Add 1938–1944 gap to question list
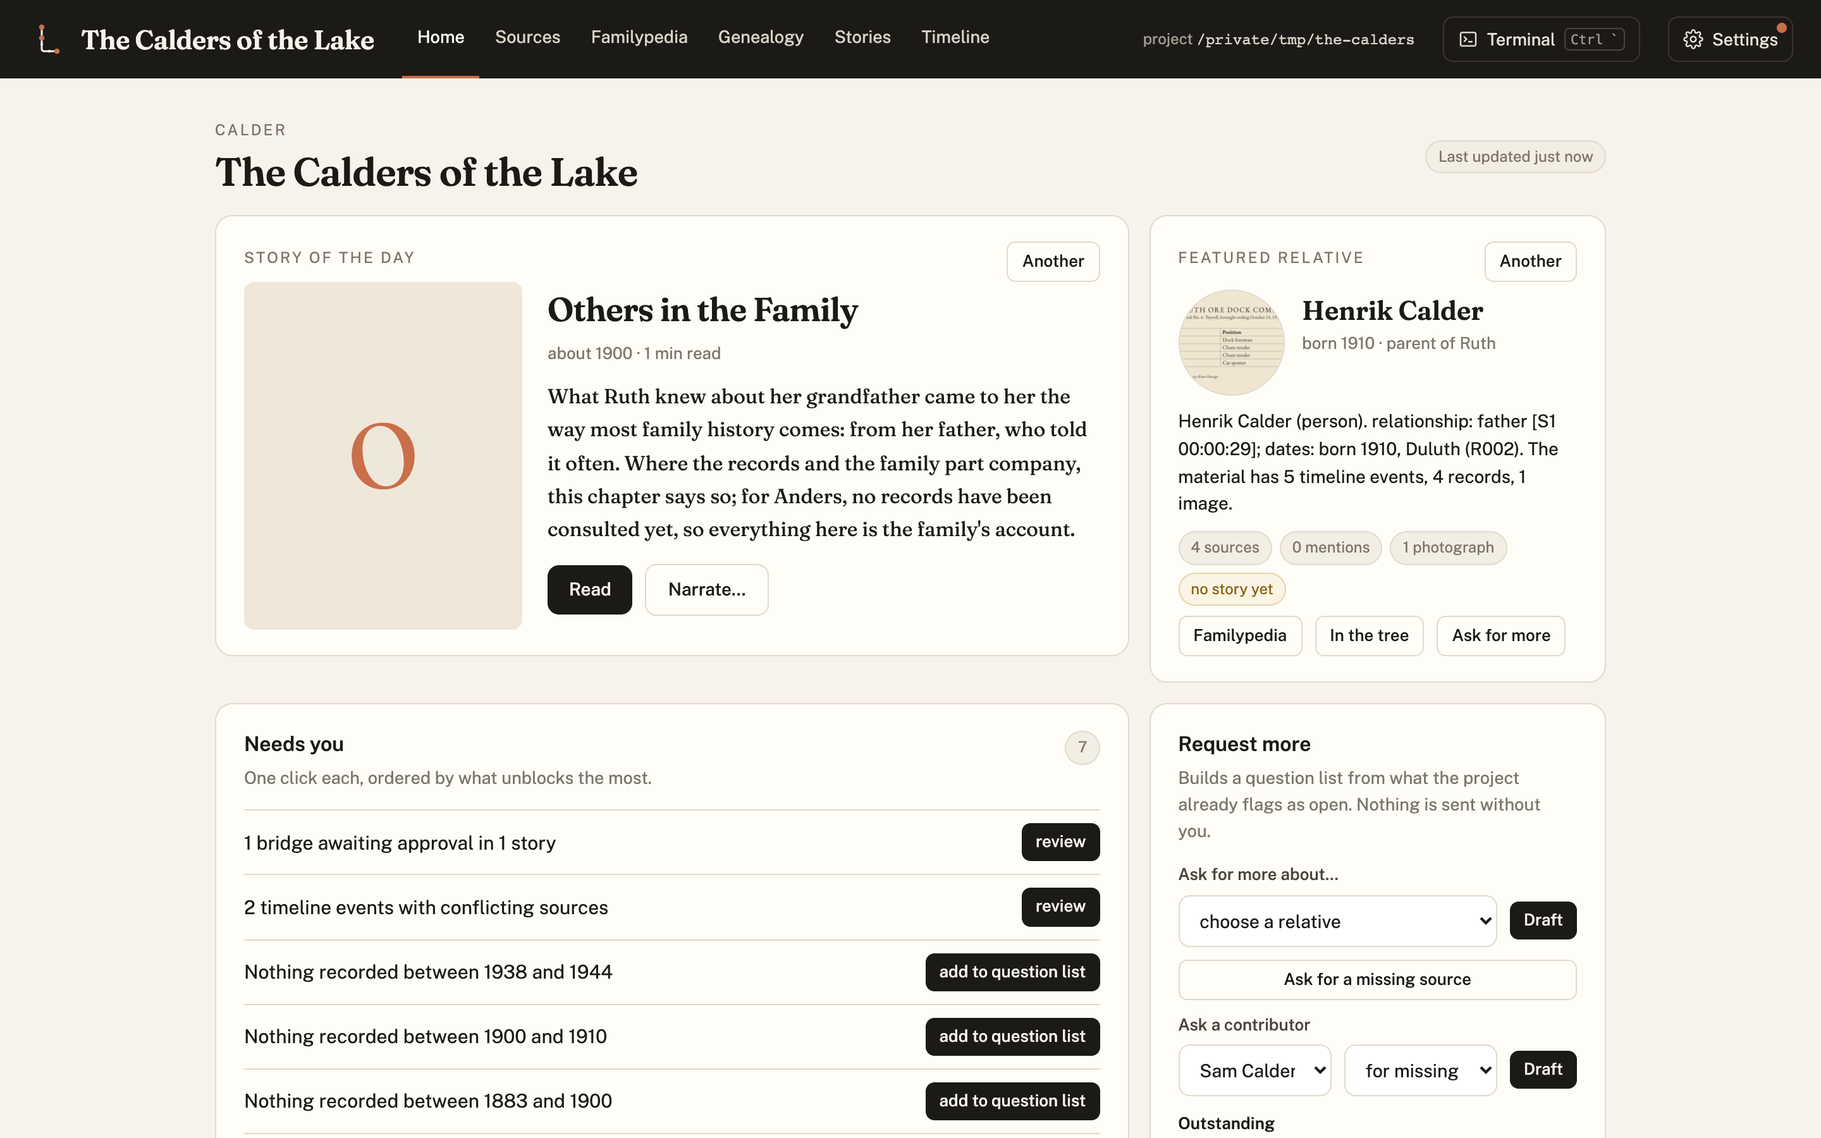This screenshot has height=1138, width=1821. coord(1012,972)
